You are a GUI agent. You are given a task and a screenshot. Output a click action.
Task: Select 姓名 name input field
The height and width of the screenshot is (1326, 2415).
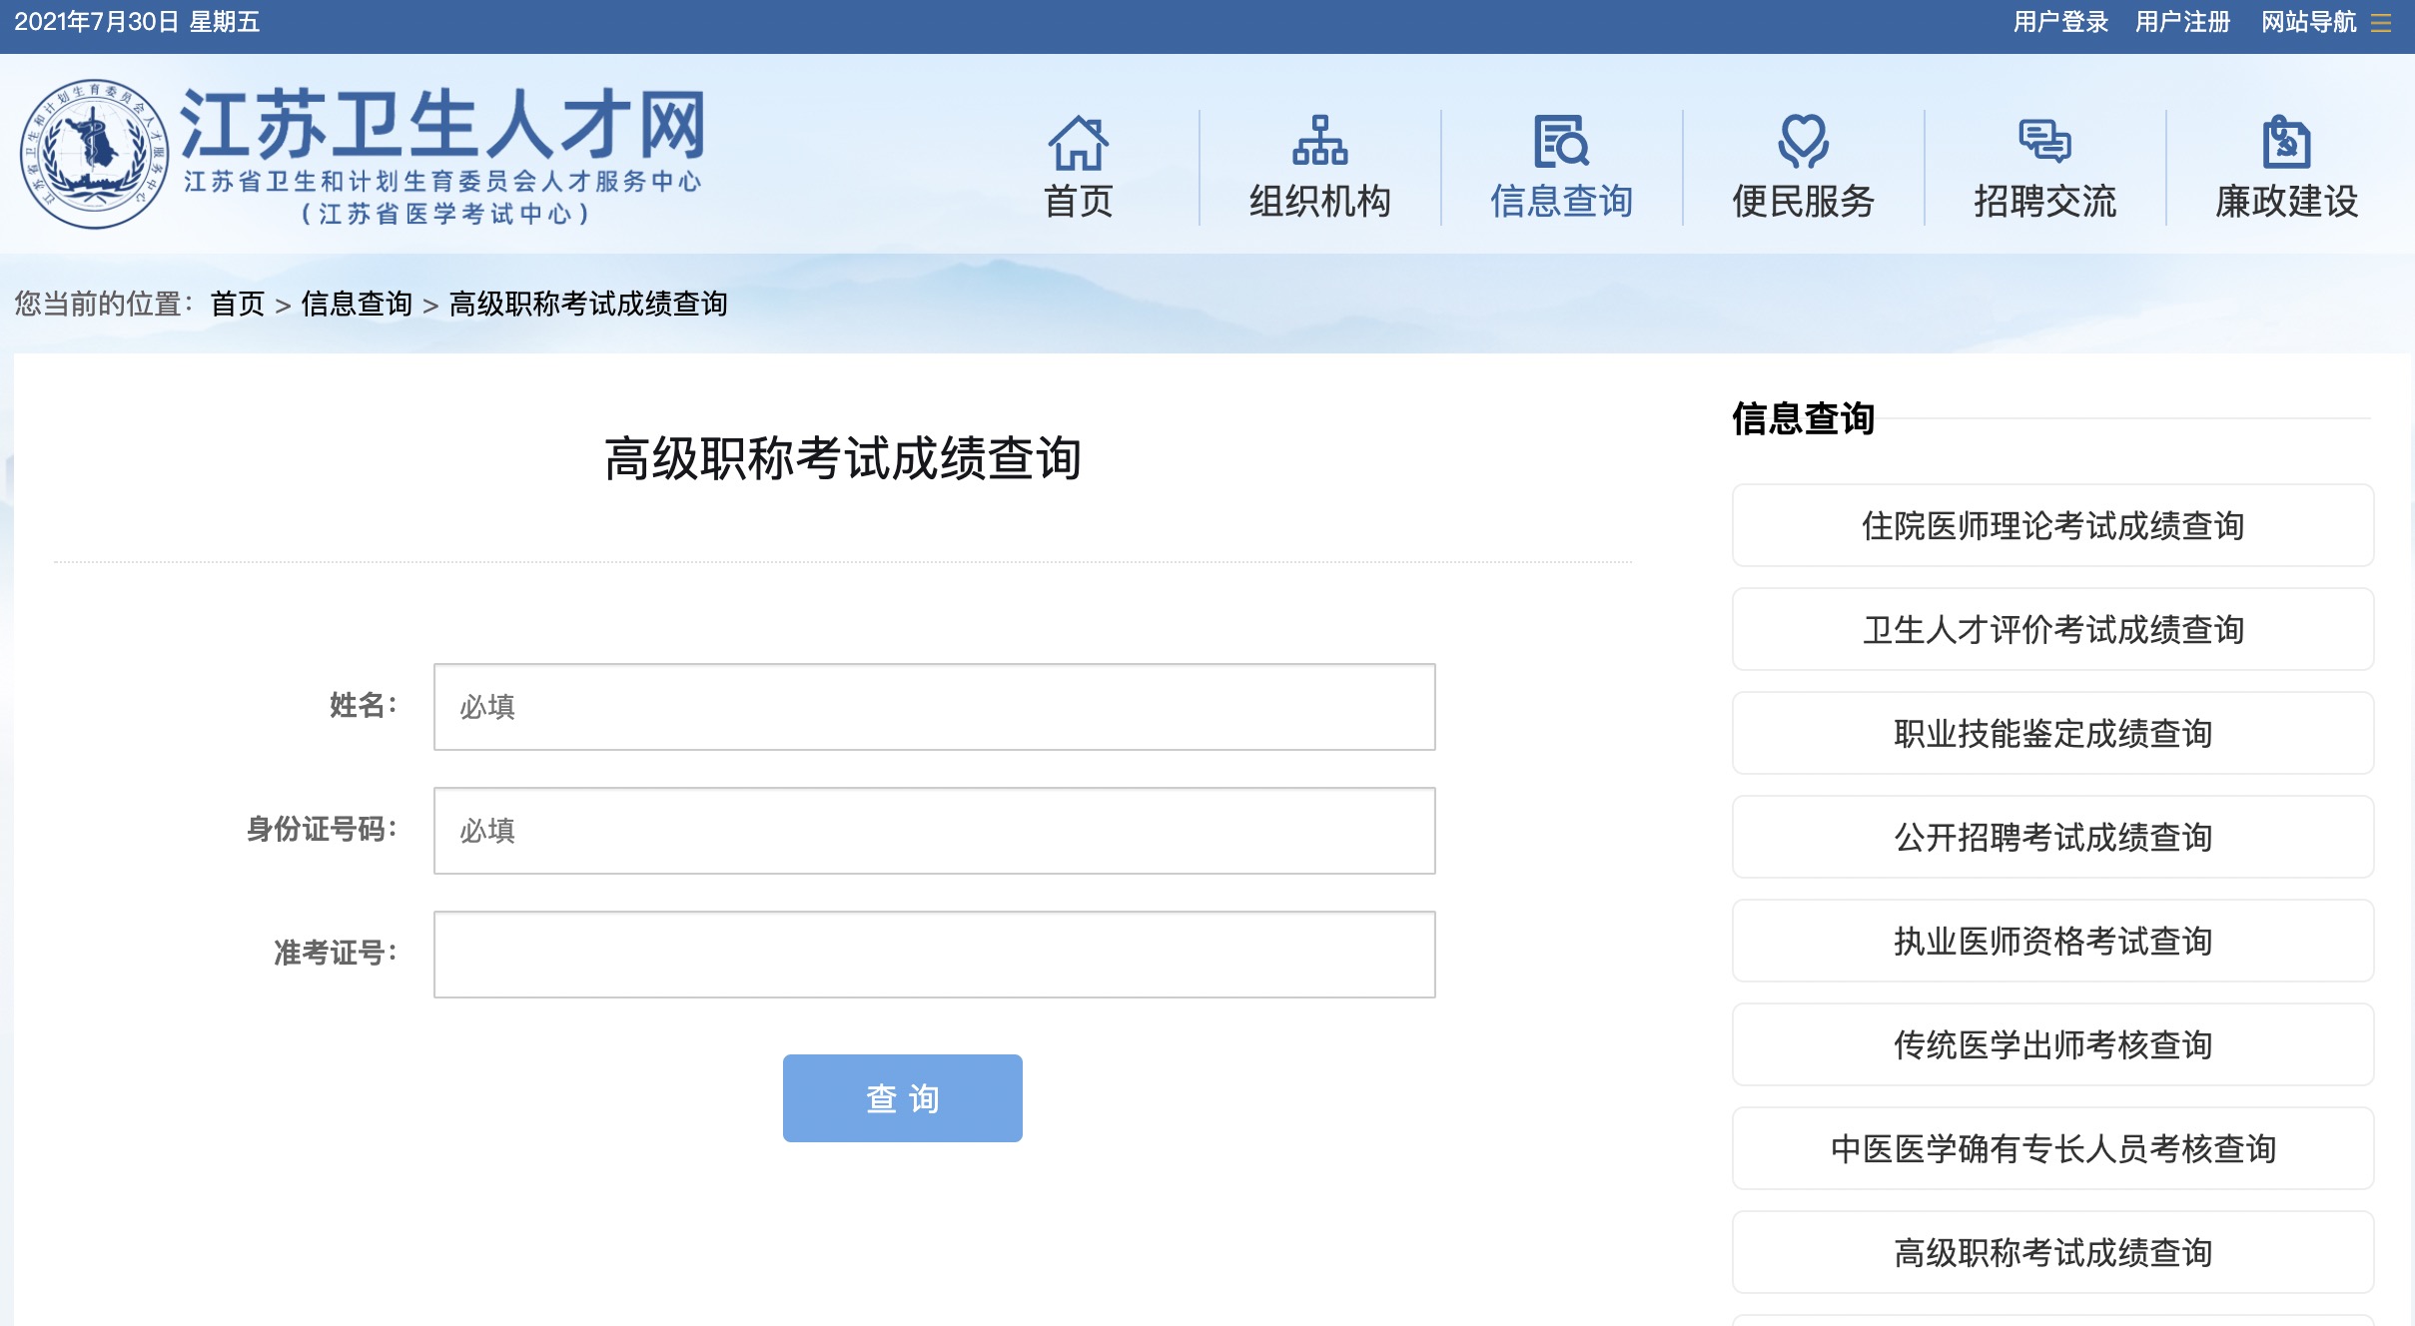(931, 704)
